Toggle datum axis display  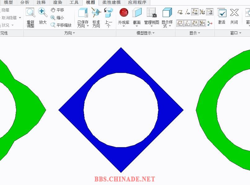187,12
